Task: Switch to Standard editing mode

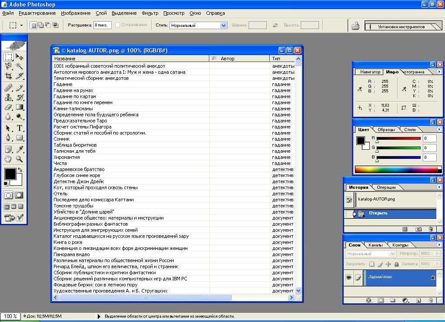Action: [x=9, y=195]
